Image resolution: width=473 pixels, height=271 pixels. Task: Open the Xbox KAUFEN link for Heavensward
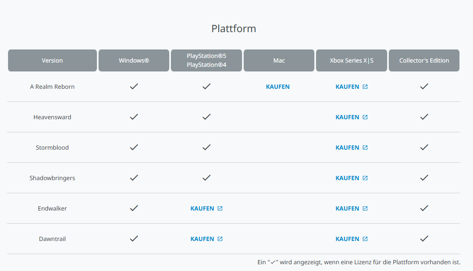pyautogui.click(x=352, y=117)
